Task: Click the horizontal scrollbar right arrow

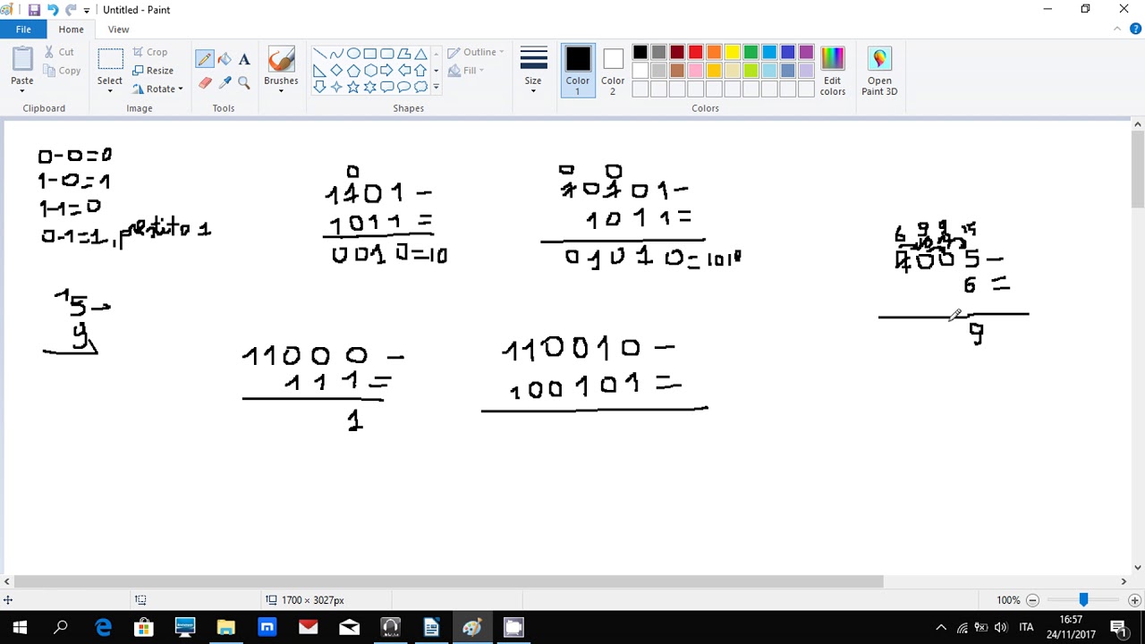Action: (1124, 581)
